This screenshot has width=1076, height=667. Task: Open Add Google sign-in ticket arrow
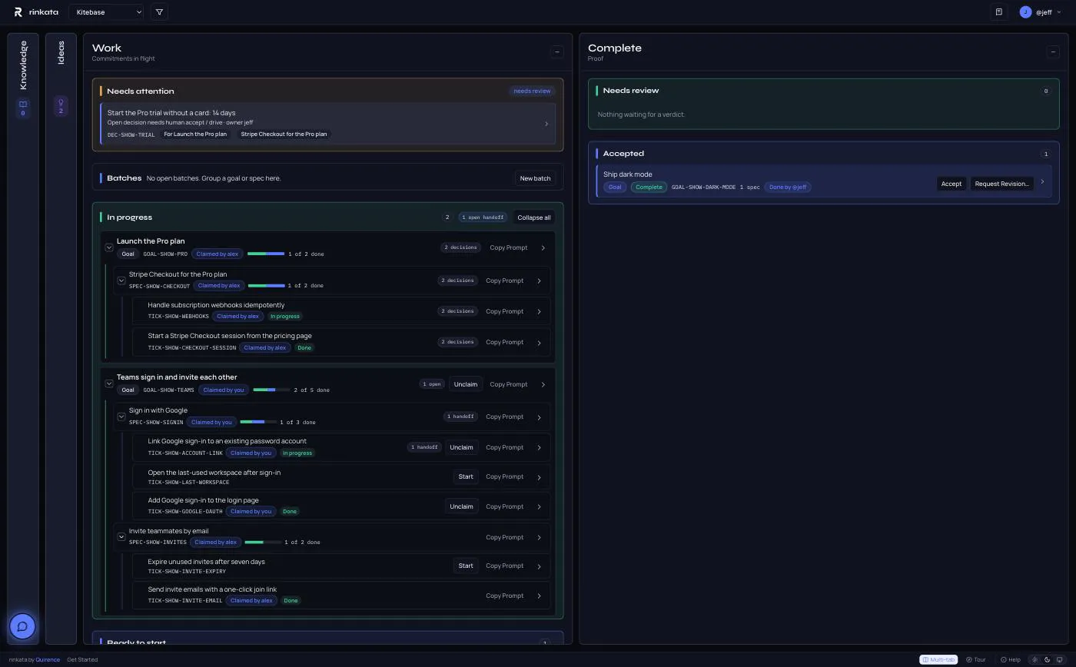click(x=539, y=507)
